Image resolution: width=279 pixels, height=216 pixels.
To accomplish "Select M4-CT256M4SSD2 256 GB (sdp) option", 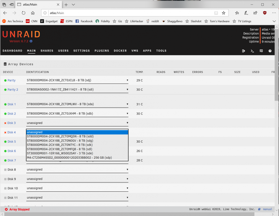I will coord(77,157).
